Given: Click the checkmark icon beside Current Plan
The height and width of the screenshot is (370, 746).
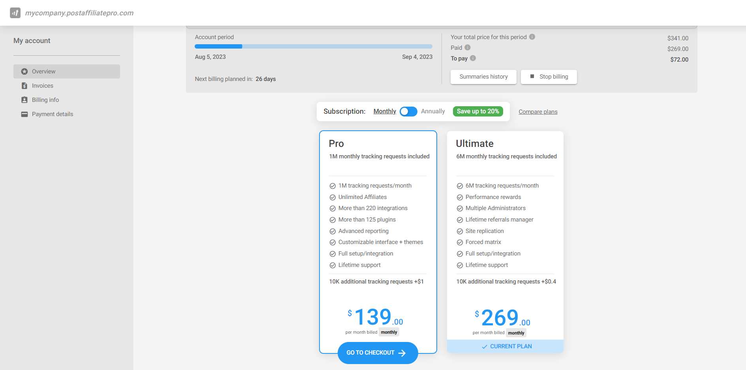Looking at the screenshot, I should (484, 347).
